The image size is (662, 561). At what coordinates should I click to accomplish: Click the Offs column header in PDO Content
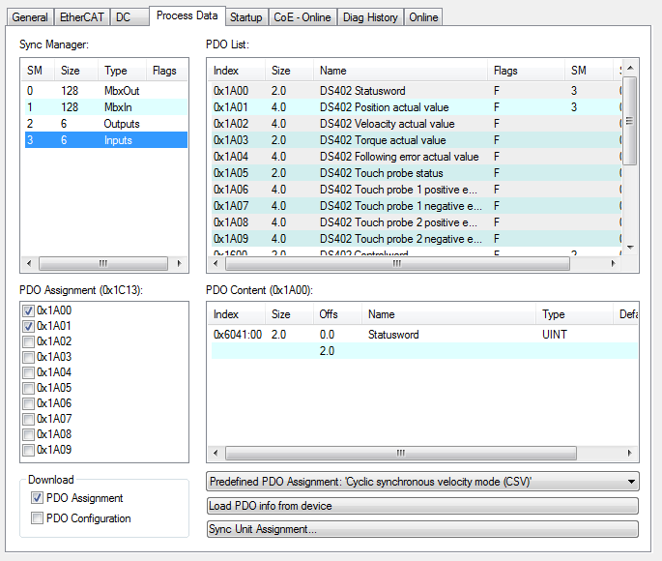[x=337, y=314]
